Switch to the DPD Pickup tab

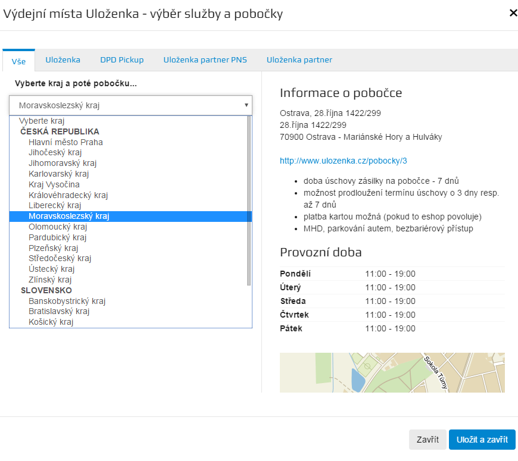click(122, 59)
